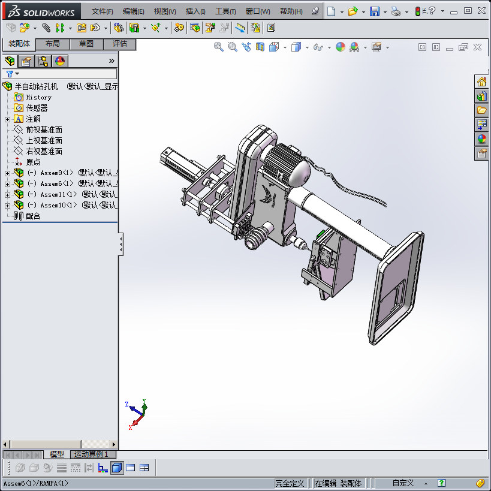The height and width of the screenshot is (491, 491).
Task: Open the 工具(T) menu
Action: click(x=225, y=11)
